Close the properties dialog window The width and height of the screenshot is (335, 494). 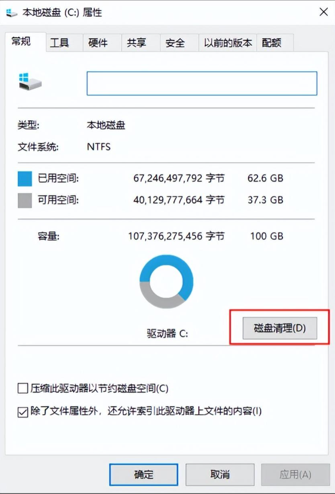[x=324, y=12]
